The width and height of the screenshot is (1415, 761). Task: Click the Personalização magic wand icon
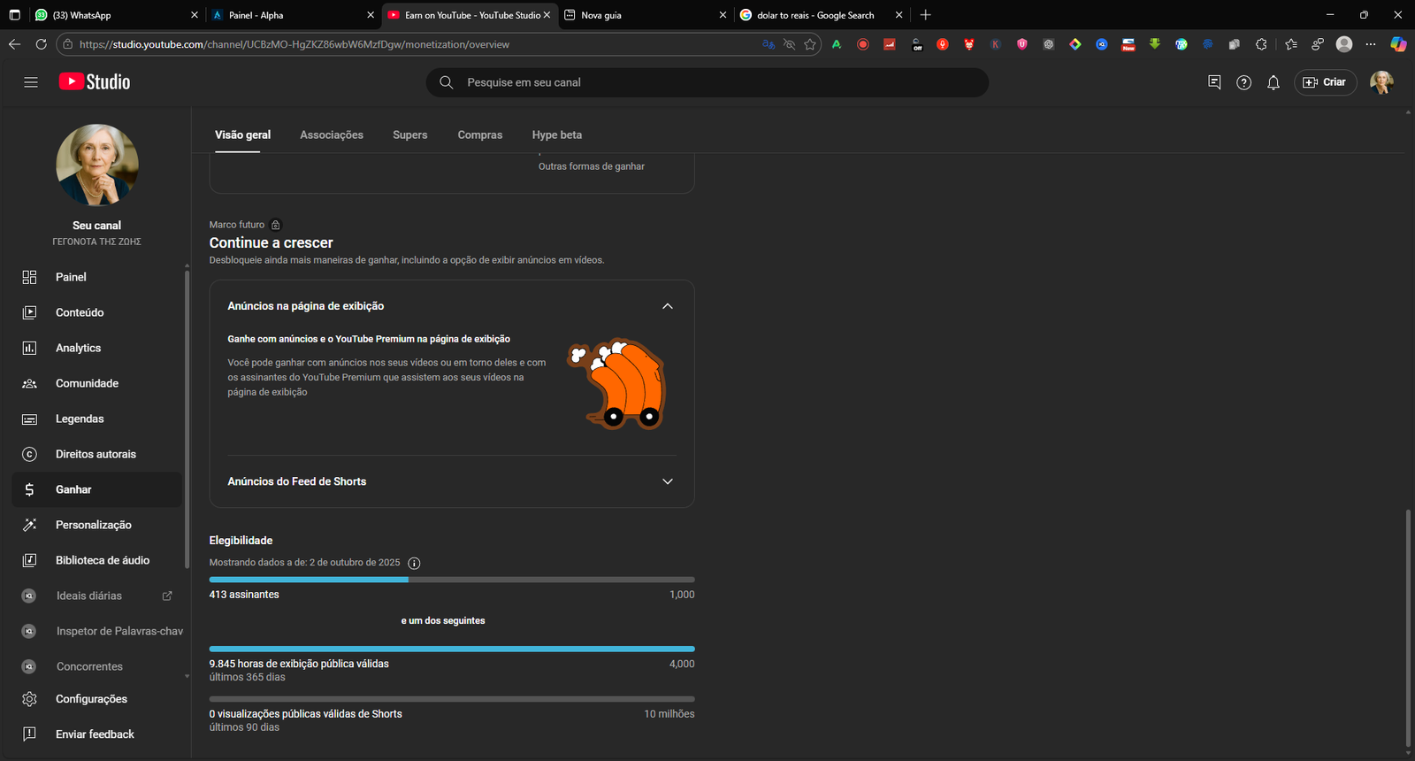[29, 525]
